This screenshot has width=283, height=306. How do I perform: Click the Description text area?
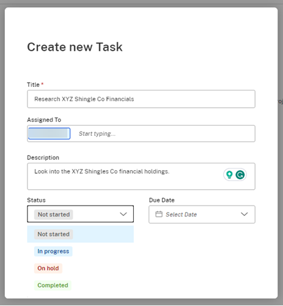[141, 176]
